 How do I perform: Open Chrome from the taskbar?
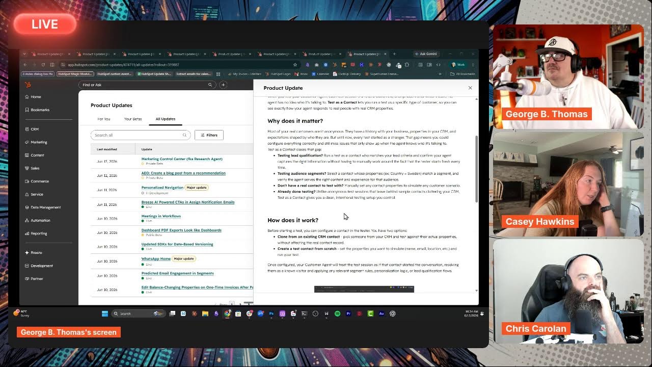[227, 313]
